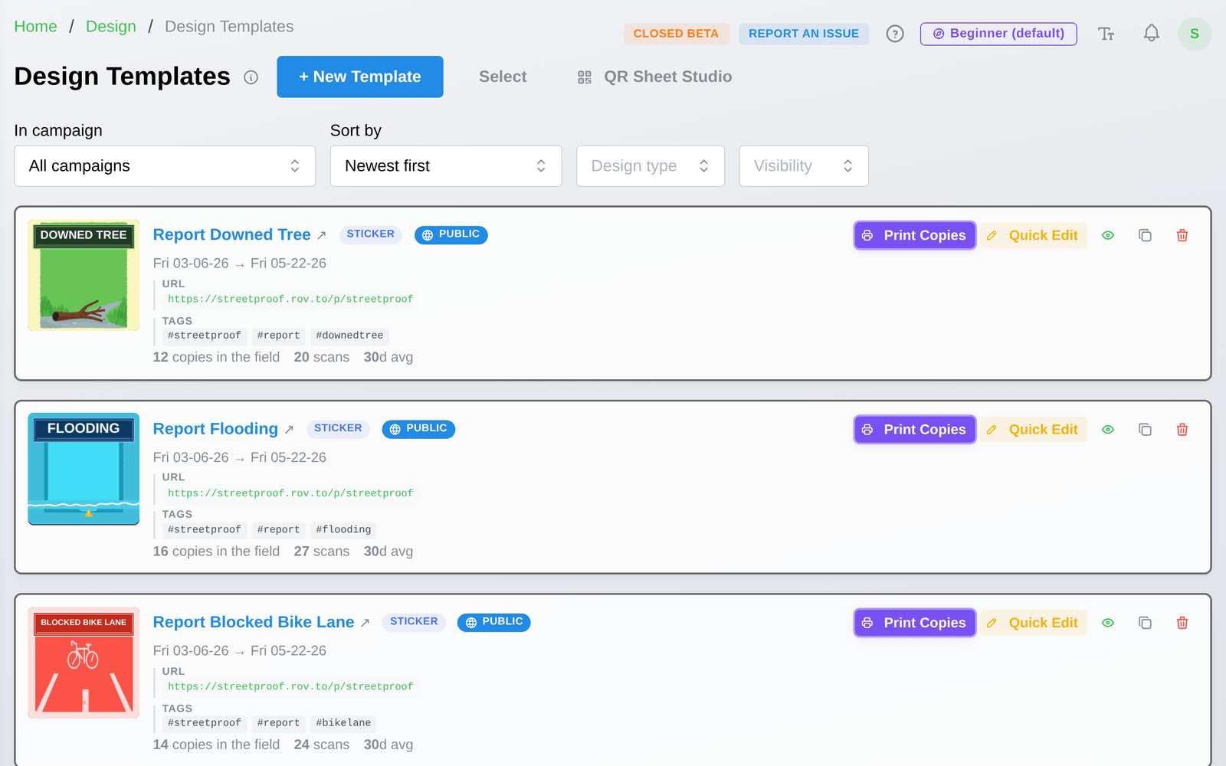Open the Report Flooding title link
Screen dimensions: 1226x766
pyautogui.click(x=215, y=429)
